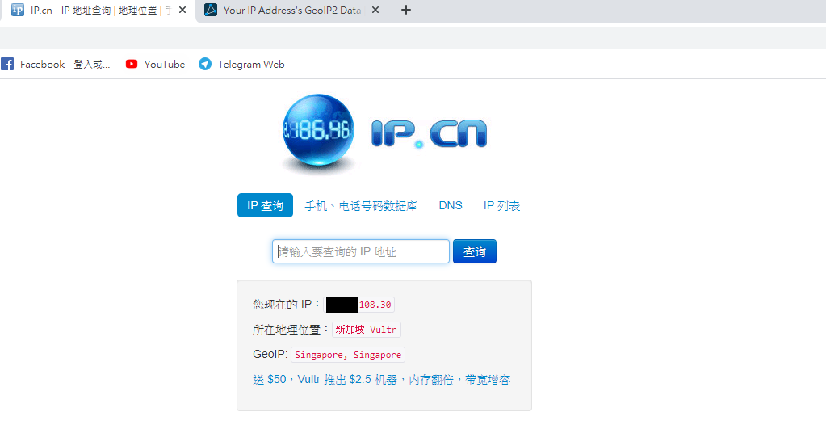
Task: Click the GeoIP label
Action: click(x=270, y=355)
